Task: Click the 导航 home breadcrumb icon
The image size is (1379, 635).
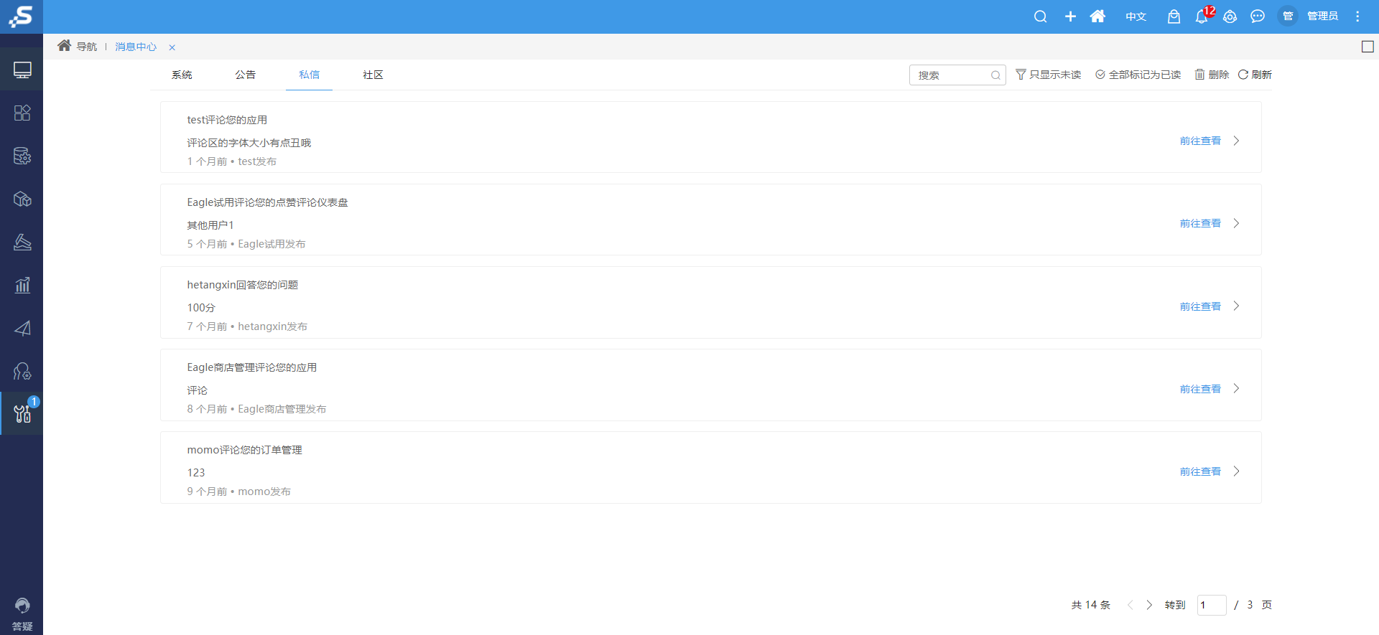Action: point(64,46)
